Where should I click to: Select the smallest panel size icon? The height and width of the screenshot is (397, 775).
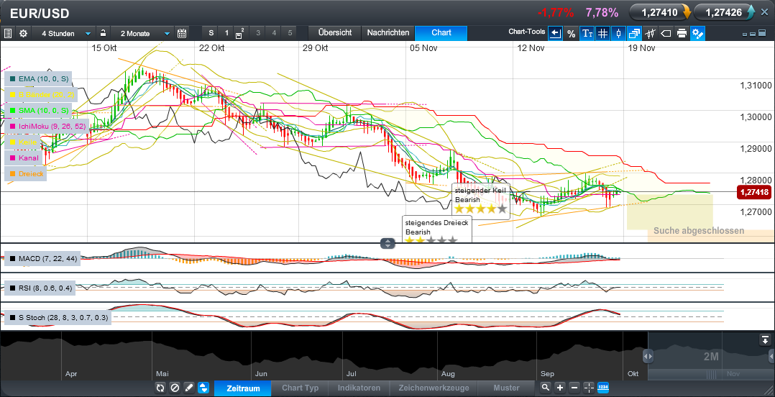point(745,34)
